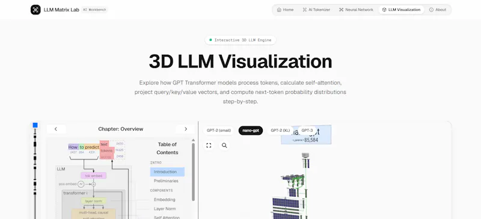Click the LLM Visualization cube icon
The height and width of the screenshot is (219, 481).
coord(384,10)
